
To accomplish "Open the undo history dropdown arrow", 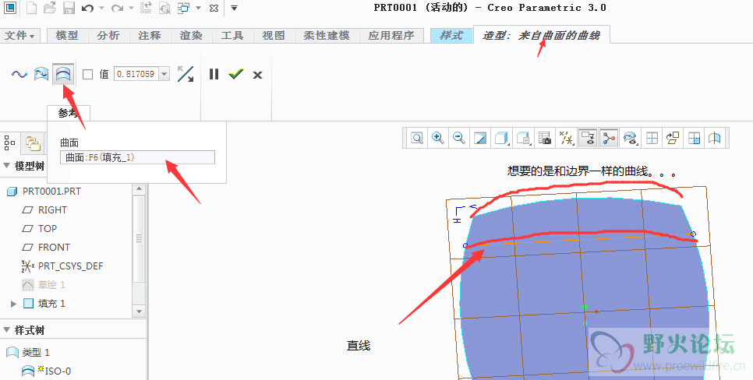I will pos(101,8).
